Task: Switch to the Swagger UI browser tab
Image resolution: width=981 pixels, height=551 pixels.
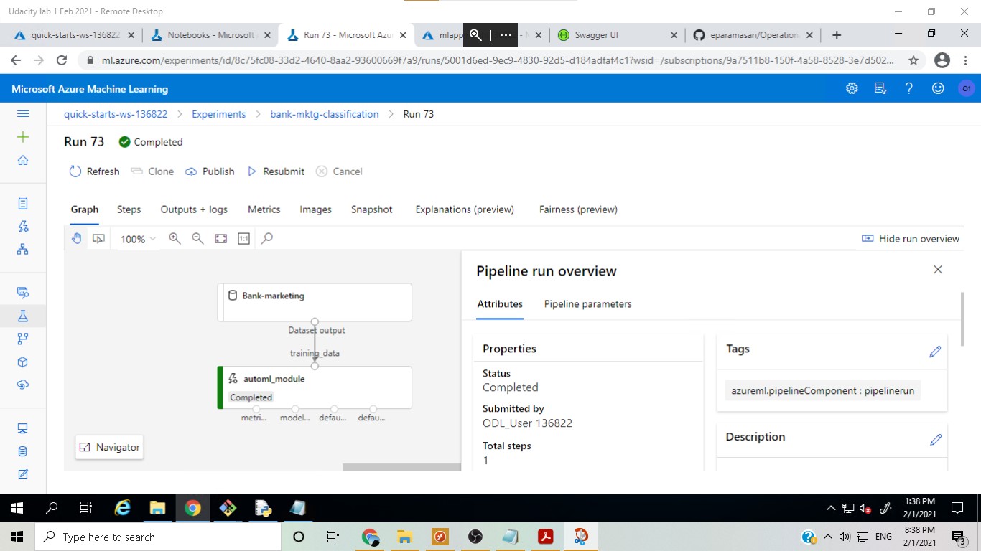Action: [x=616, y=34]
